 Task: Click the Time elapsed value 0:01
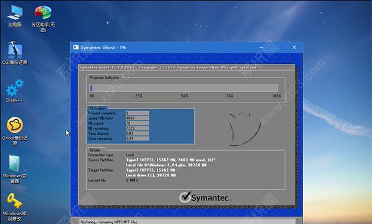coord(137,133)
